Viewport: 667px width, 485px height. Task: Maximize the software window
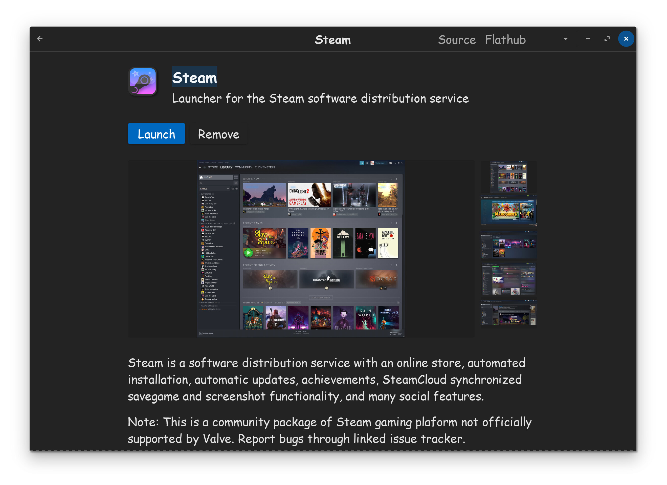click(607, 39)
